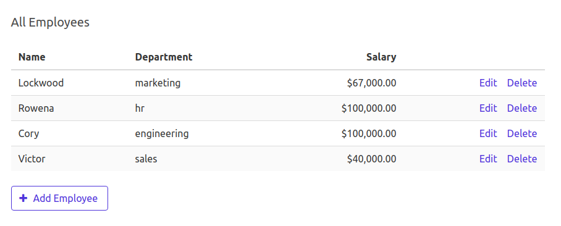Click the plus icon on Add Employee

[x=23, y=198]
